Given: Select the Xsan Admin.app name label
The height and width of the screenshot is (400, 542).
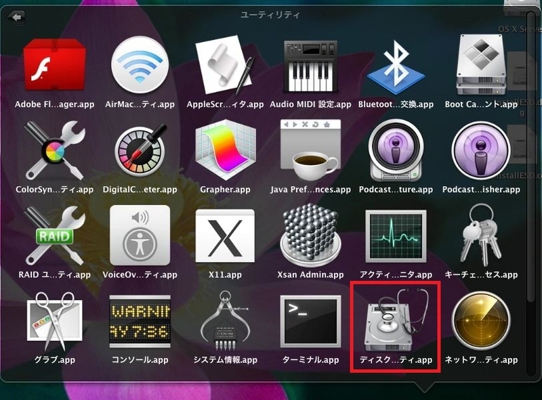Looking at the screenshot, I should (310, 275).
